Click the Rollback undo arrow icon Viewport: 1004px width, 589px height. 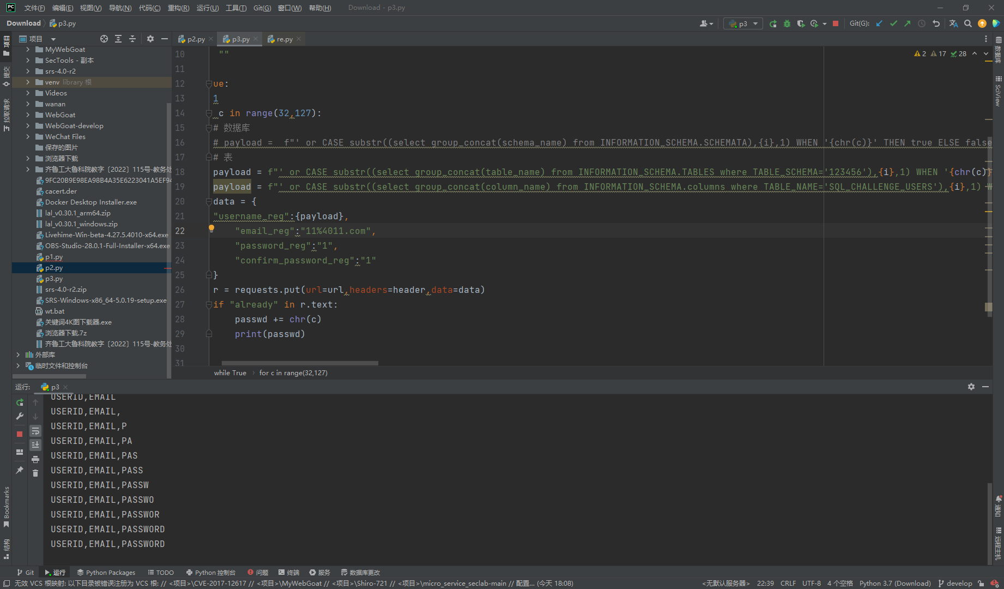936,23
